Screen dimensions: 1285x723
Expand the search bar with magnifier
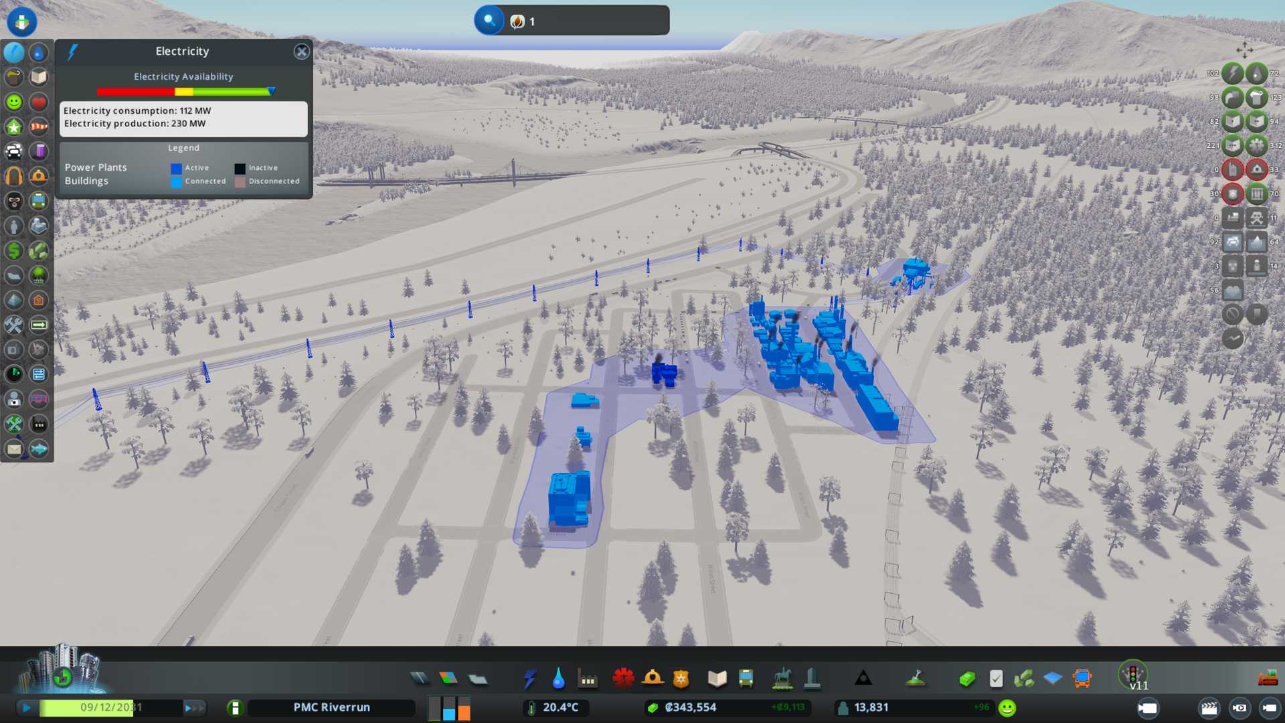[489, 21]
